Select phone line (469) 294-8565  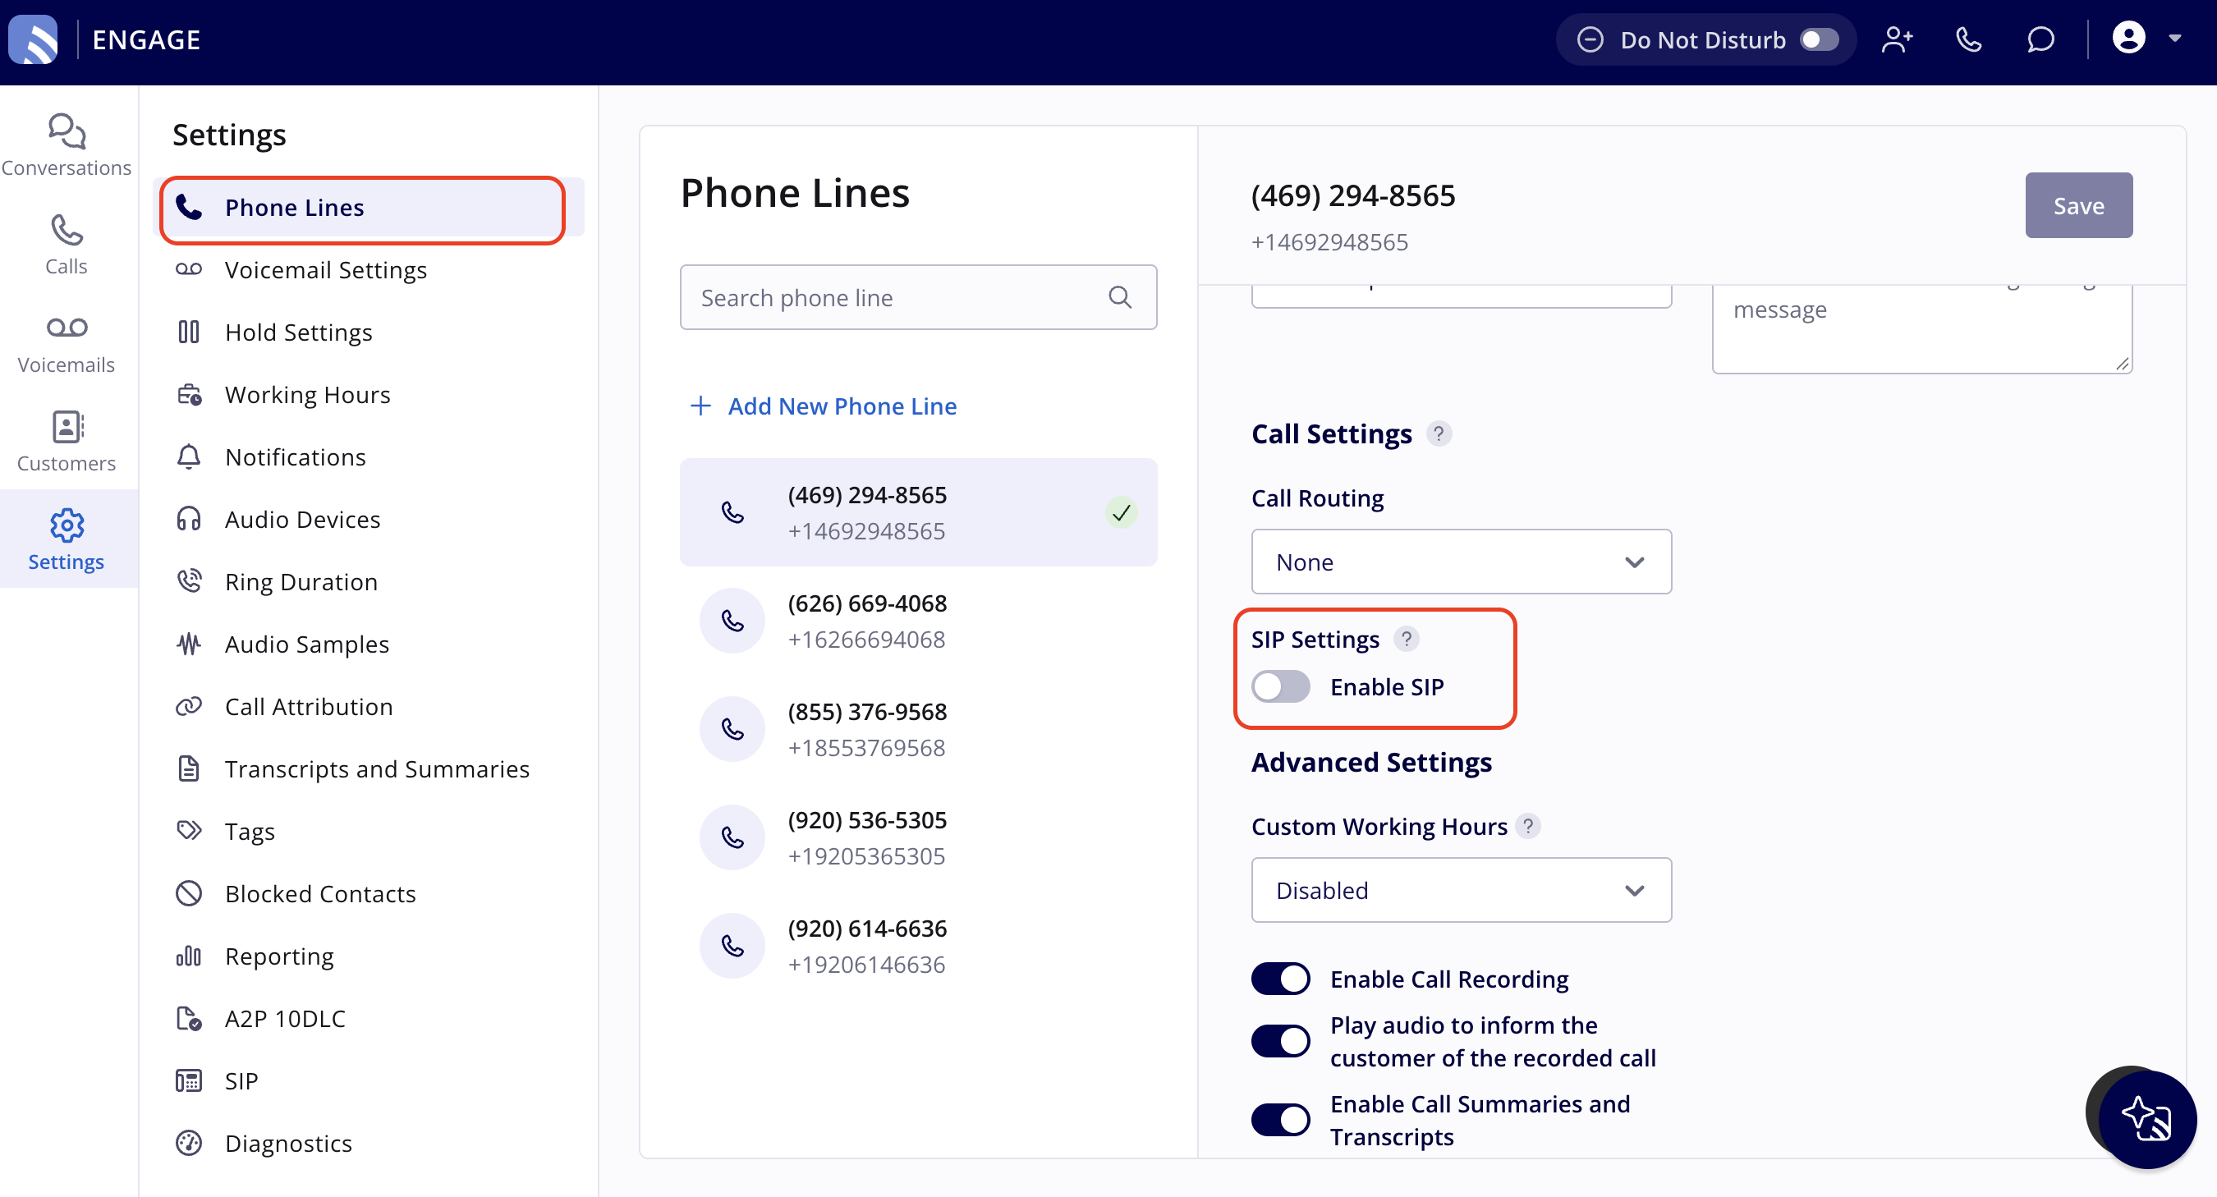tap(917, 512)
